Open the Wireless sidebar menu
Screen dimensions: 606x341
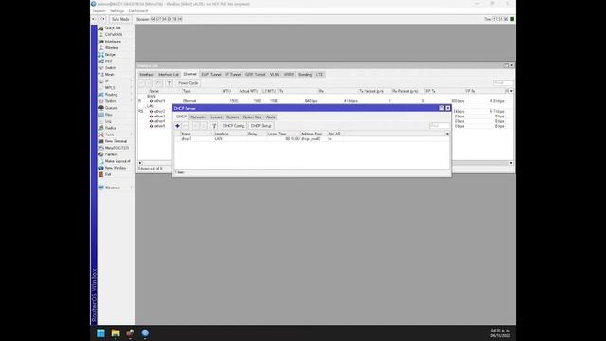click(112, 48)
